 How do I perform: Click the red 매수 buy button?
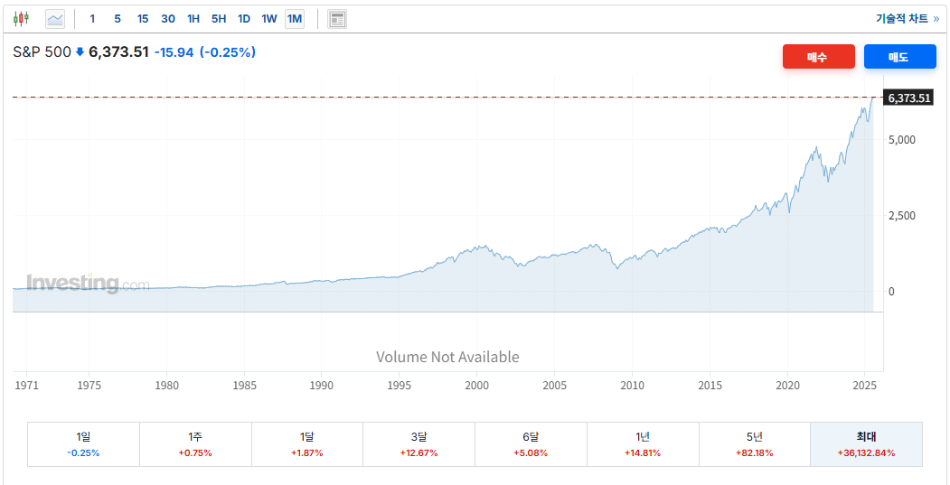[819, 56]
